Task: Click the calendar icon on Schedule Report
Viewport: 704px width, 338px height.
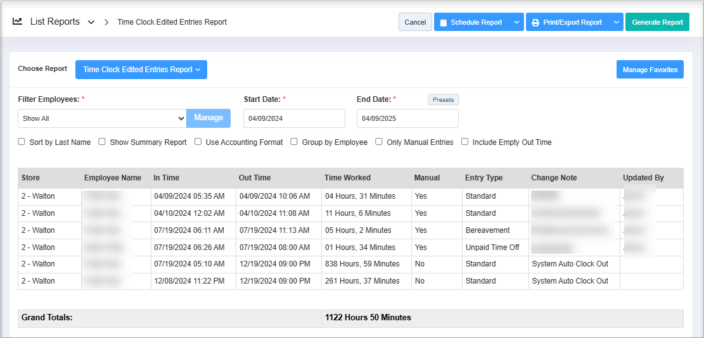Action: coord(444,23)
